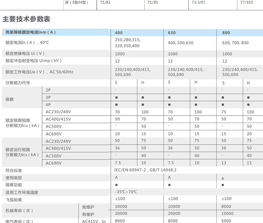The image size is (263, 223).
Task: Click the 800 frame column header
Action: coord(226,33)
